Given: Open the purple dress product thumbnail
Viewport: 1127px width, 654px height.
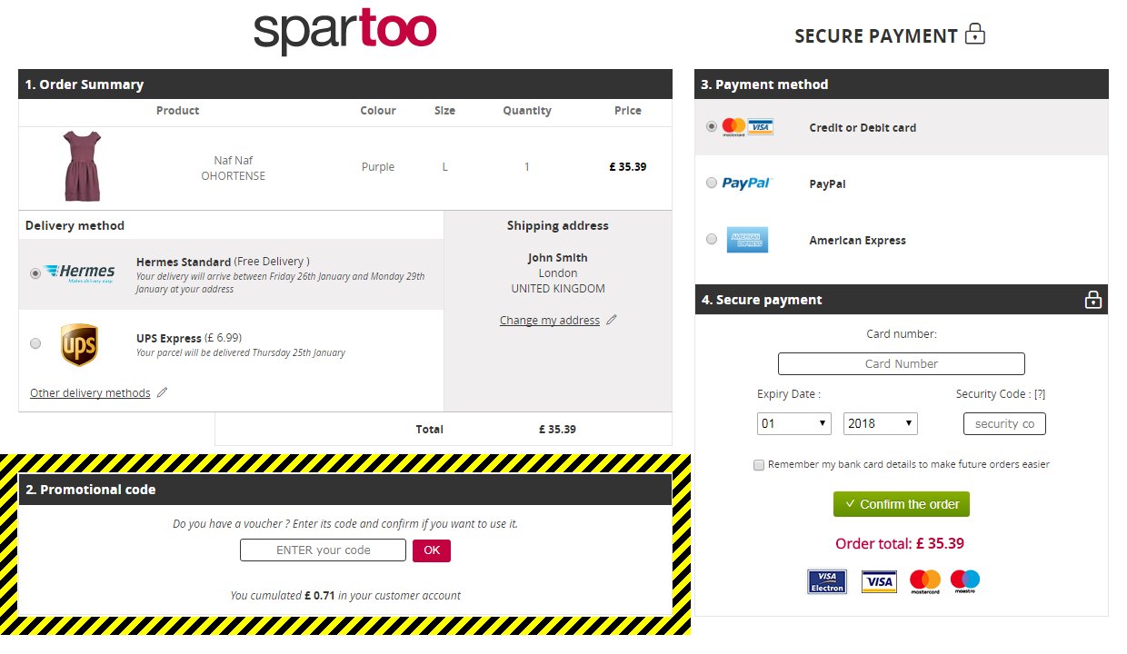Looking at the screenshot, I should pyautogui.click(x=81, y=166).
